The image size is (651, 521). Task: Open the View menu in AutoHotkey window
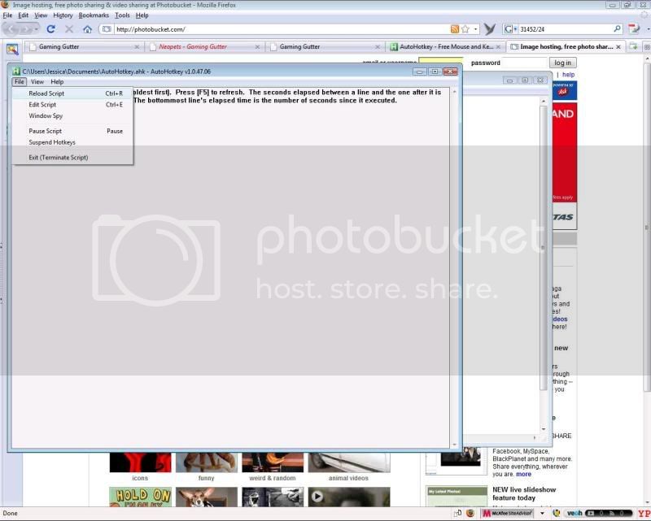click(x=37, y=82)
